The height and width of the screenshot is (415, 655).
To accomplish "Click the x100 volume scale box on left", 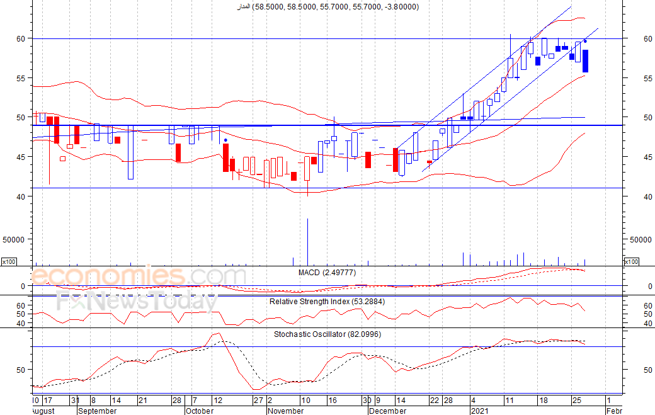I will pyautogui.click(x=9, y=262).
